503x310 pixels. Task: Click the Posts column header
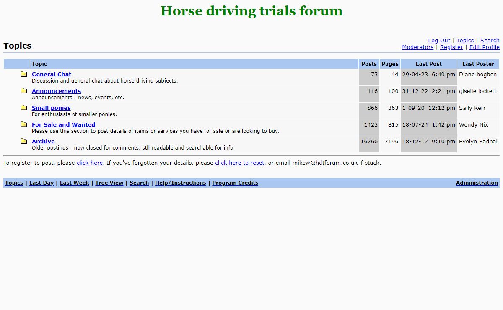(369, 64)
